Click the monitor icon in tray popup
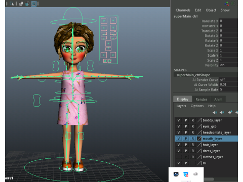The height and width of the screenshot is (182, 243). point(176,174)
